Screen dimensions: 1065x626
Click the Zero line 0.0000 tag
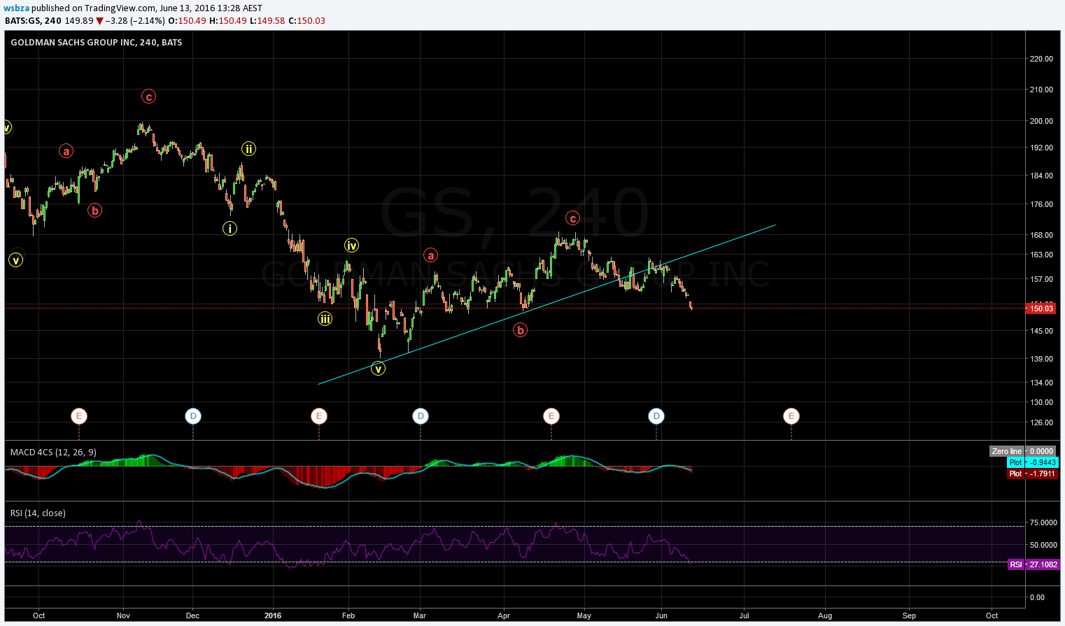coord(1022,451)
